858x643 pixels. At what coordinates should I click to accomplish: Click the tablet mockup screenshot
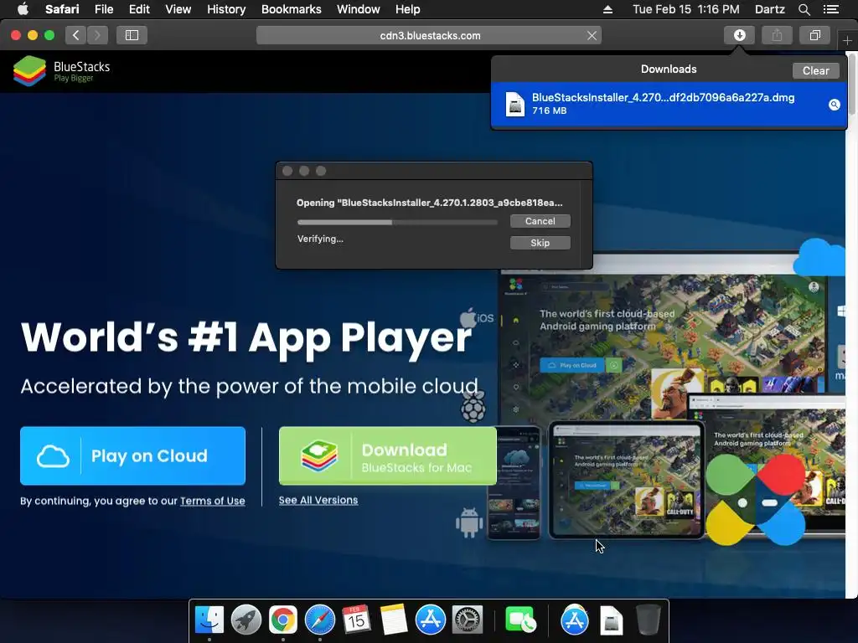627,481
